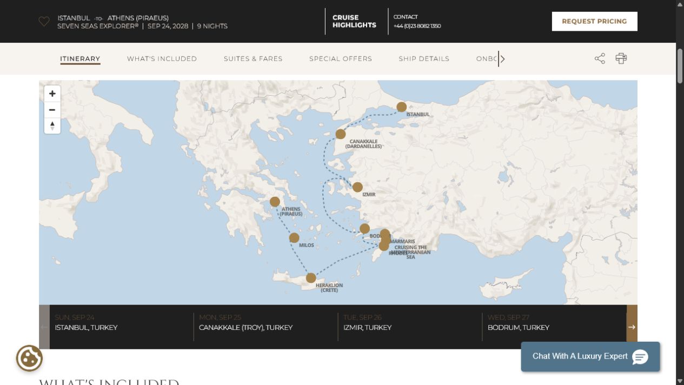Select Athens (Piraeus) port marker

pyautogui.click(x=275, y=202)
